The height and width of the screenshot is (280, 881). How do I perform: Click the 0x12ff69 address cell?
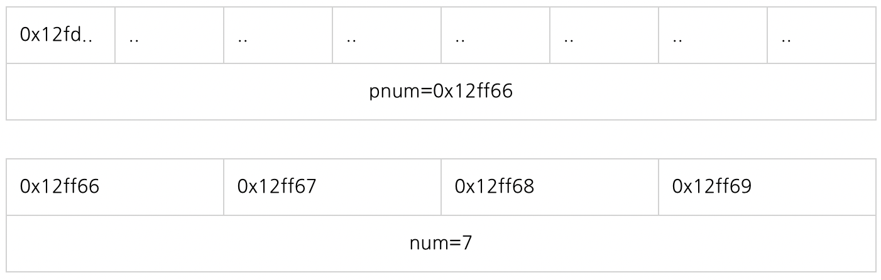(767, 187)
